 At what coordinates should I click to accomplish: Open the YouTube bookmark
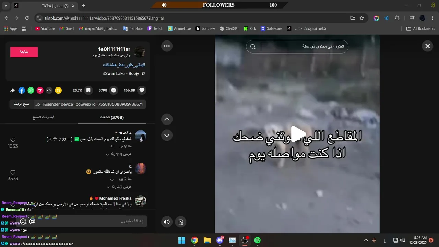[x=45, y=28]
